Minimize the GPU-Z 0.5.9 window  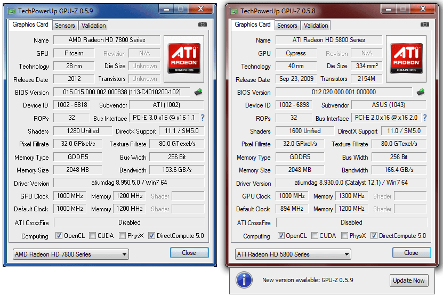(x=166, y=9)
